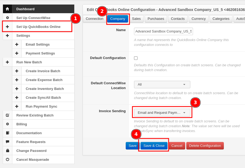Open the Currency tab
This screenshot has width=245, height=168.
coord(199,19)
